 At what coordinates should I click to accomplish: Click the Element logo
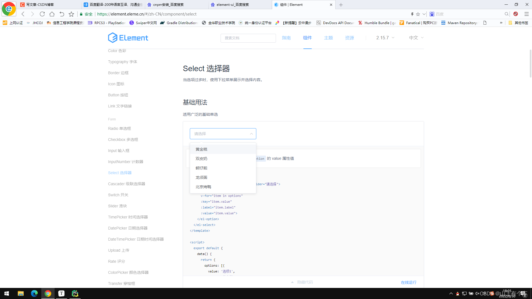128,38
